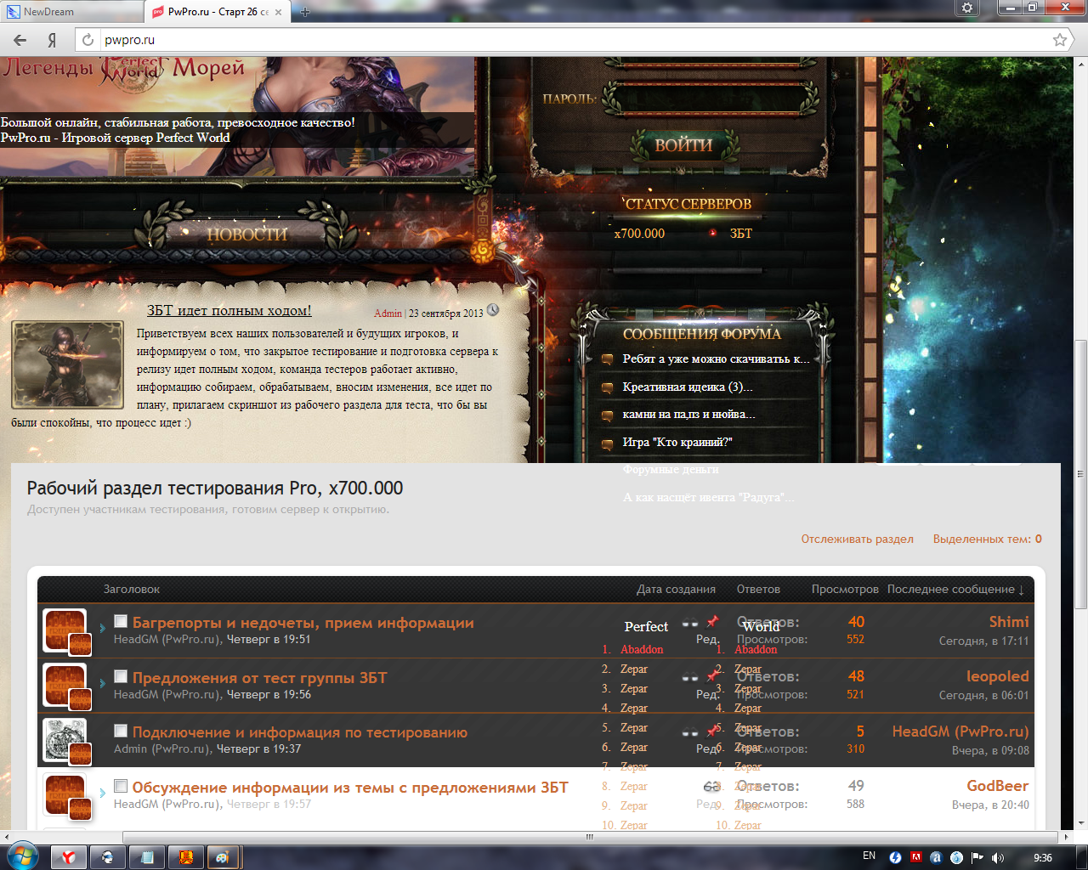1088x870 pixels.
Task: Open a new tab with the plus button
Action: (x=305, y=12)
